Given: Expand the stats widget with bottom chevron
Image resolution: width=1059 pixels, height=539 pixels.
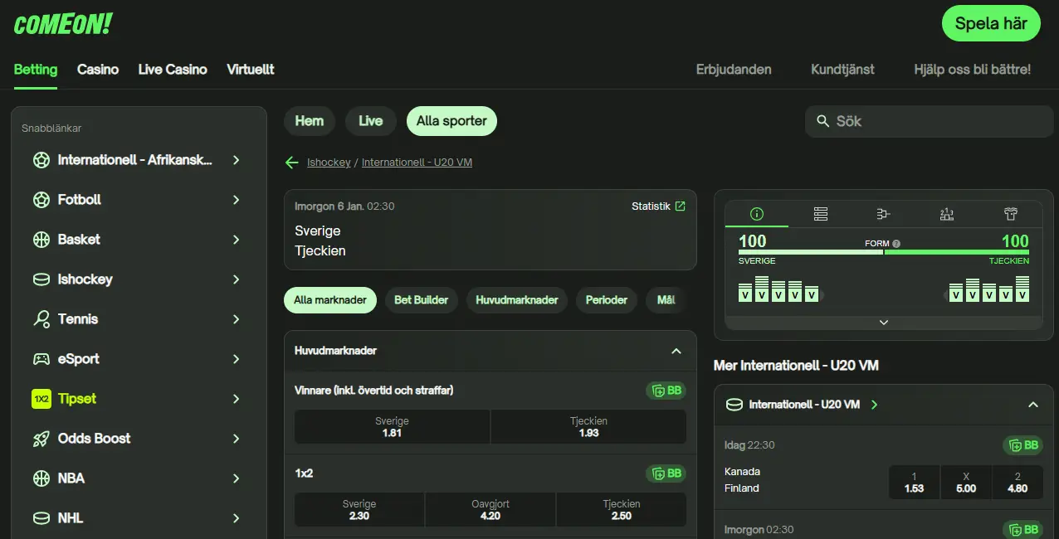Looking at the screenshot, I should 883,322.
